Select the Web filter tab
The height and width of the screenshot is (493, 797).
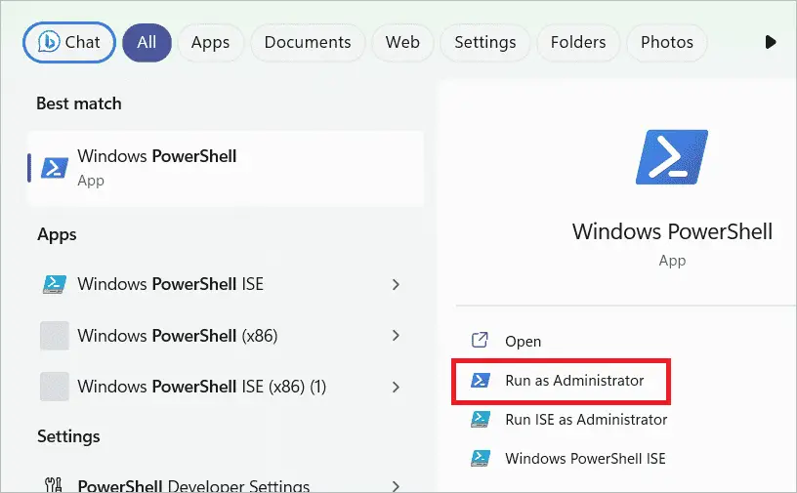pos(402,42)
